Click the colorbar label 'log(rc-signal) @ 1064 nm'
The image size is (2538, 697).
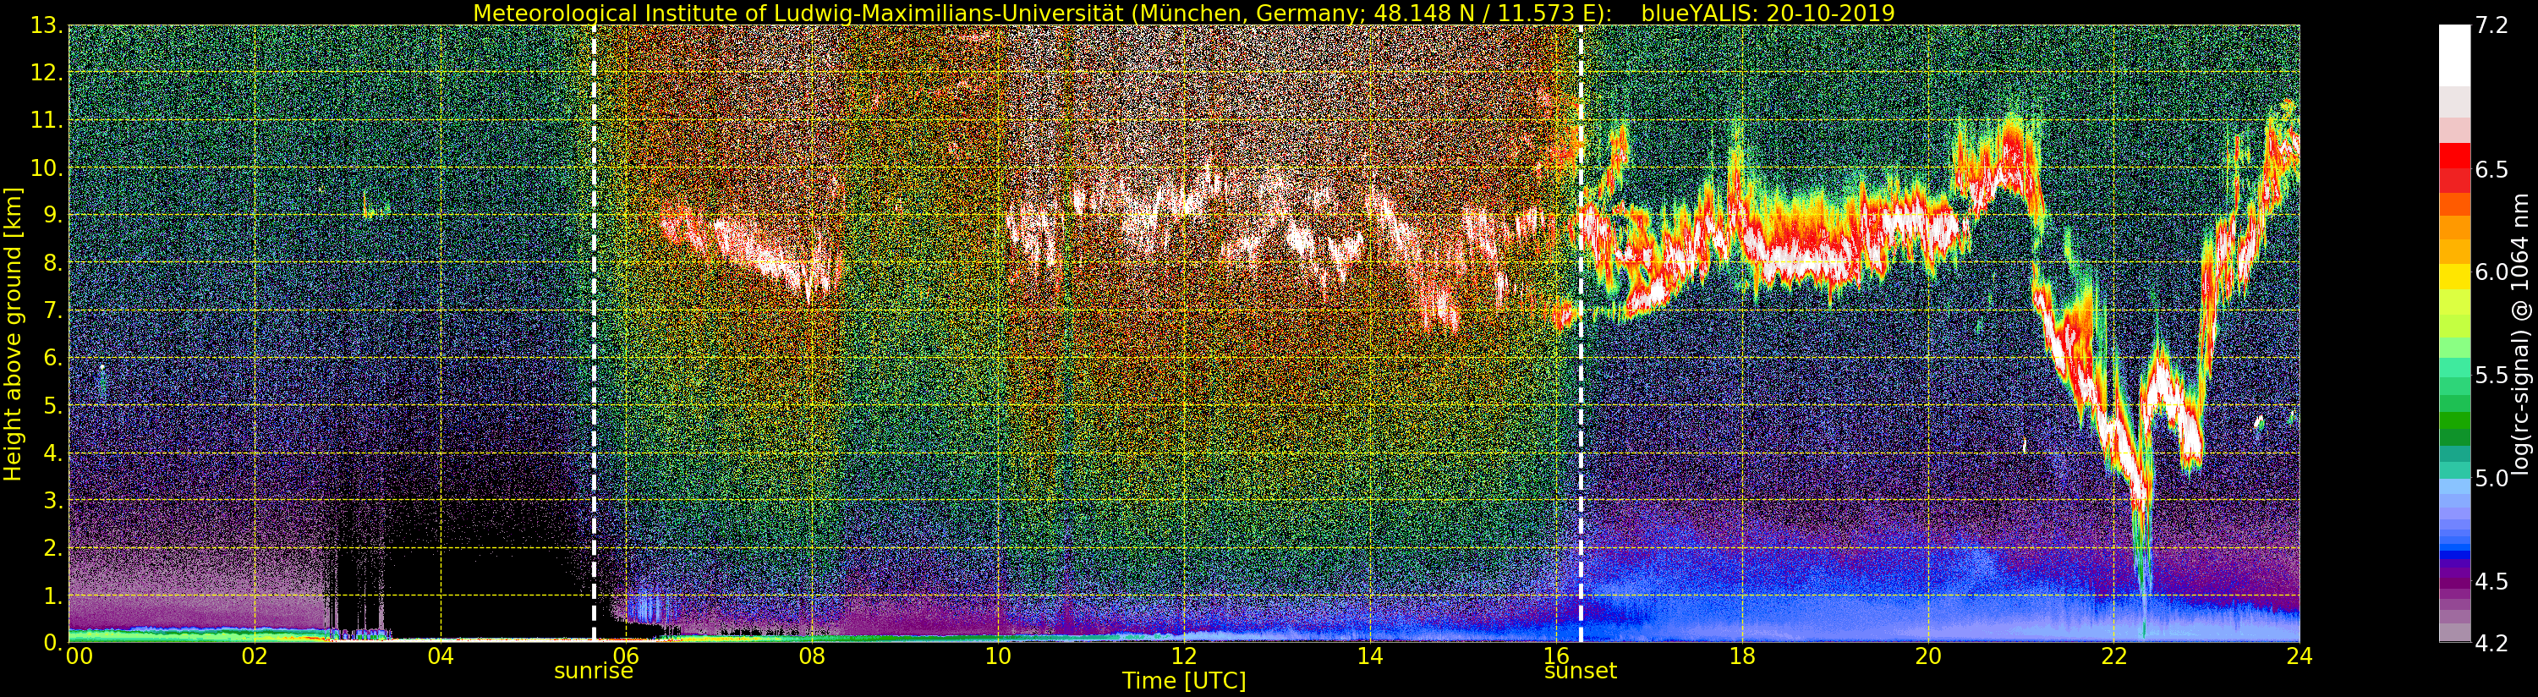click(2522, 332)
